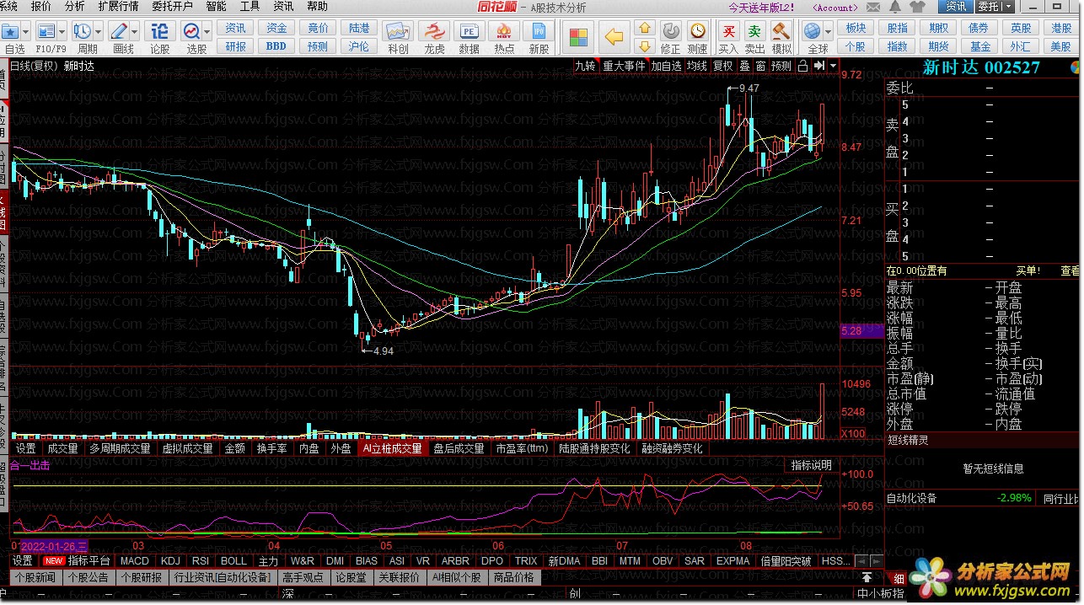Expand the F10/F9 dropdown arrow
The width and height of the screenshot is (1084, 605).
(x=62, y=31)
